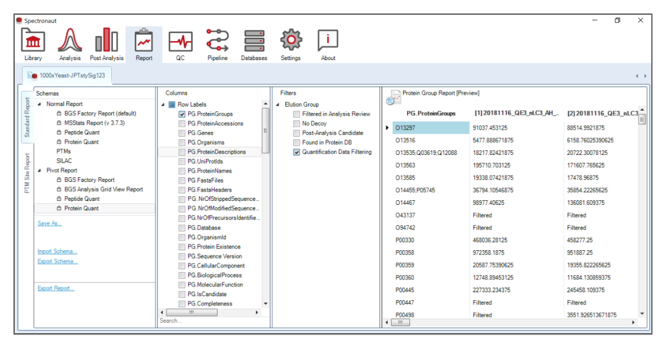Click scroll-right arrow of report preview

633,323
